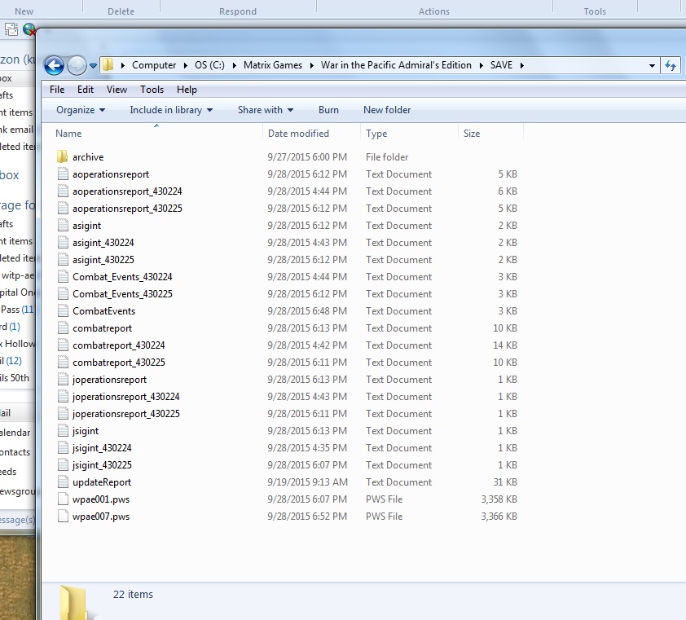
Task: Navigate to OS (C:) in the breadcrumb
Action: click(209, 65)
